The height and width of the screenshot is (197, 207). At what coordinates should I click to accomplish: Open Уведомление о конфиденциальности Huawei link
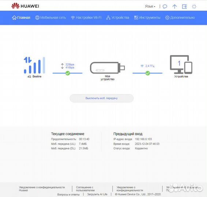click(42, 189)
